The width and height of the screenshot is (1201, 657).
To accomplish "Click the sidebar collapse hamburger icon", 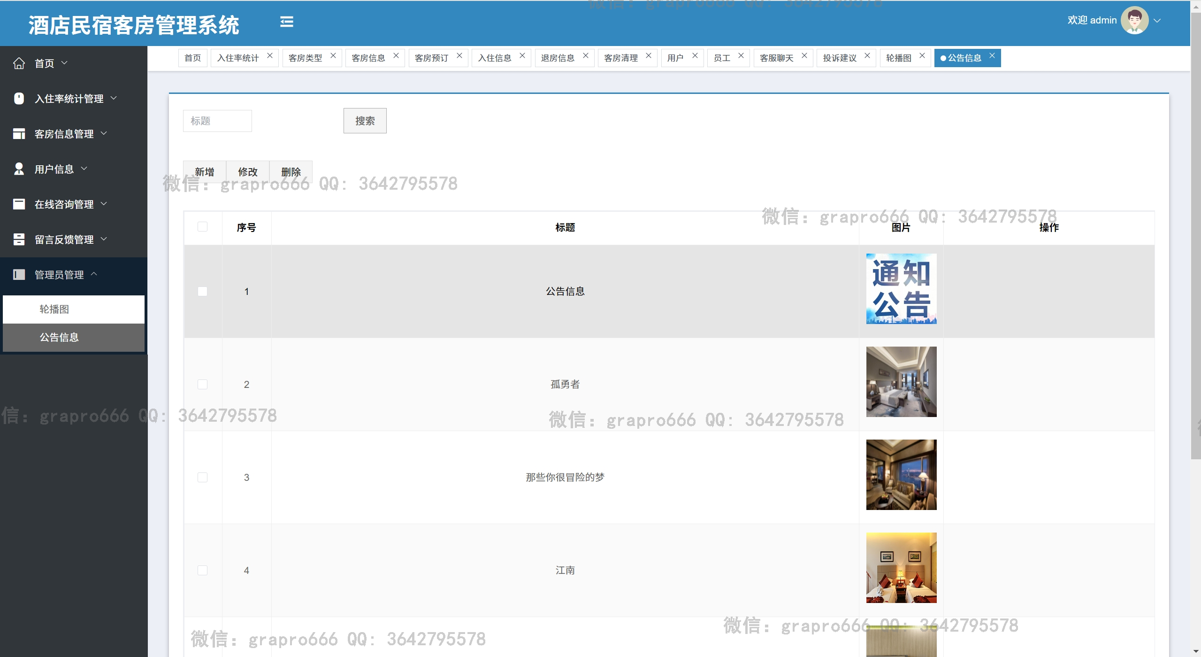I will tap(287, 22).
